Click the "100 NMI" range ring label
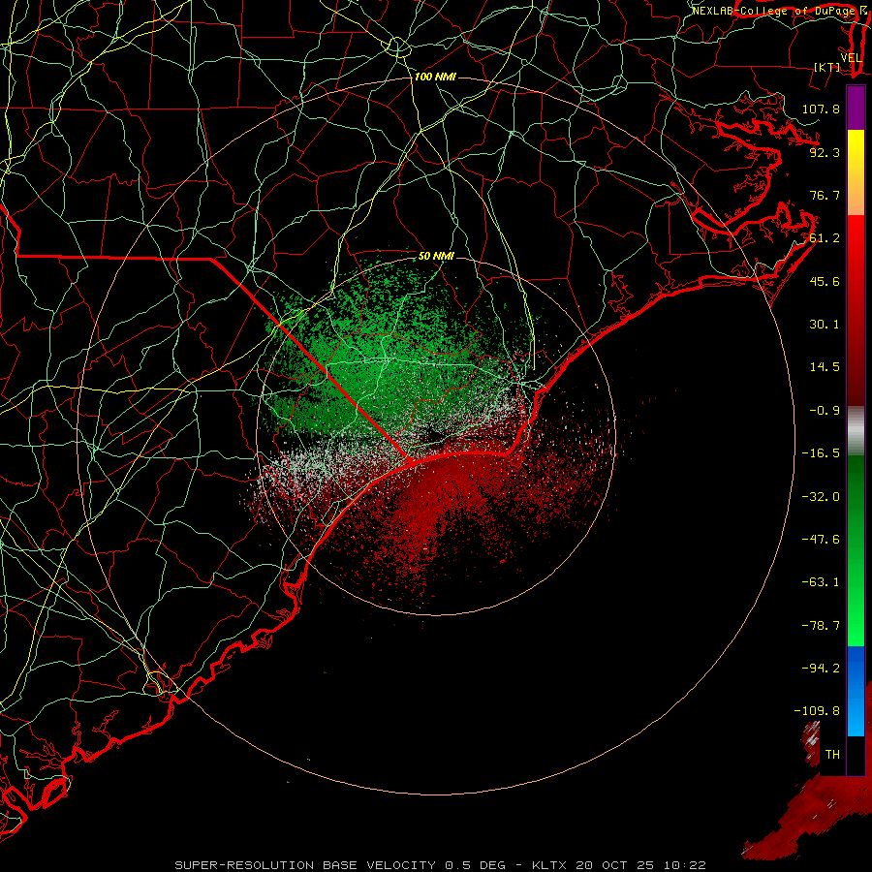Image resolution: width=872 pixels, height=872 pixels. pos(435,77)
